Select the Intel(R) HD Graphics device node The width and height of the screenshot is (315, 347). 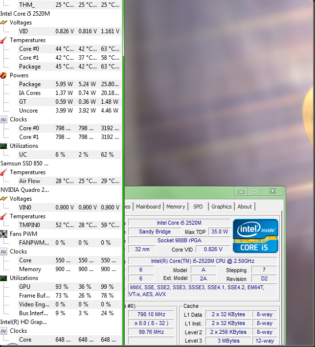pos(23,322)
